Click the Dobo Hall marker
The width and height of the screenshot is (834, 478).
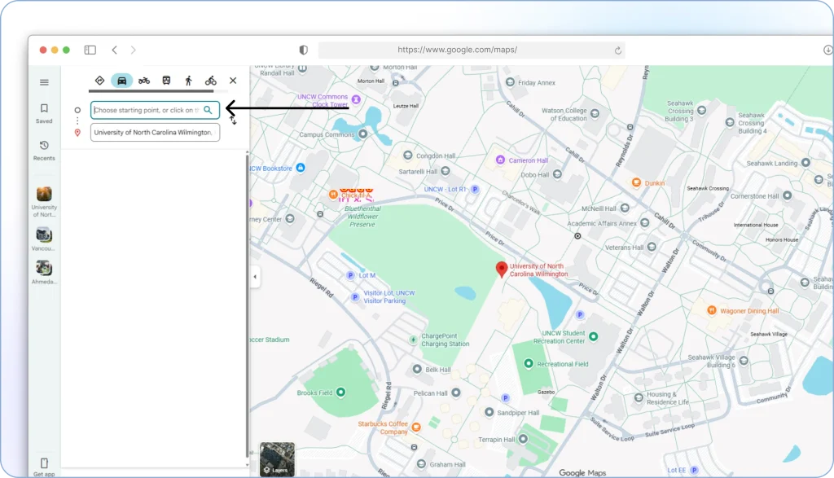coord(557,174)
